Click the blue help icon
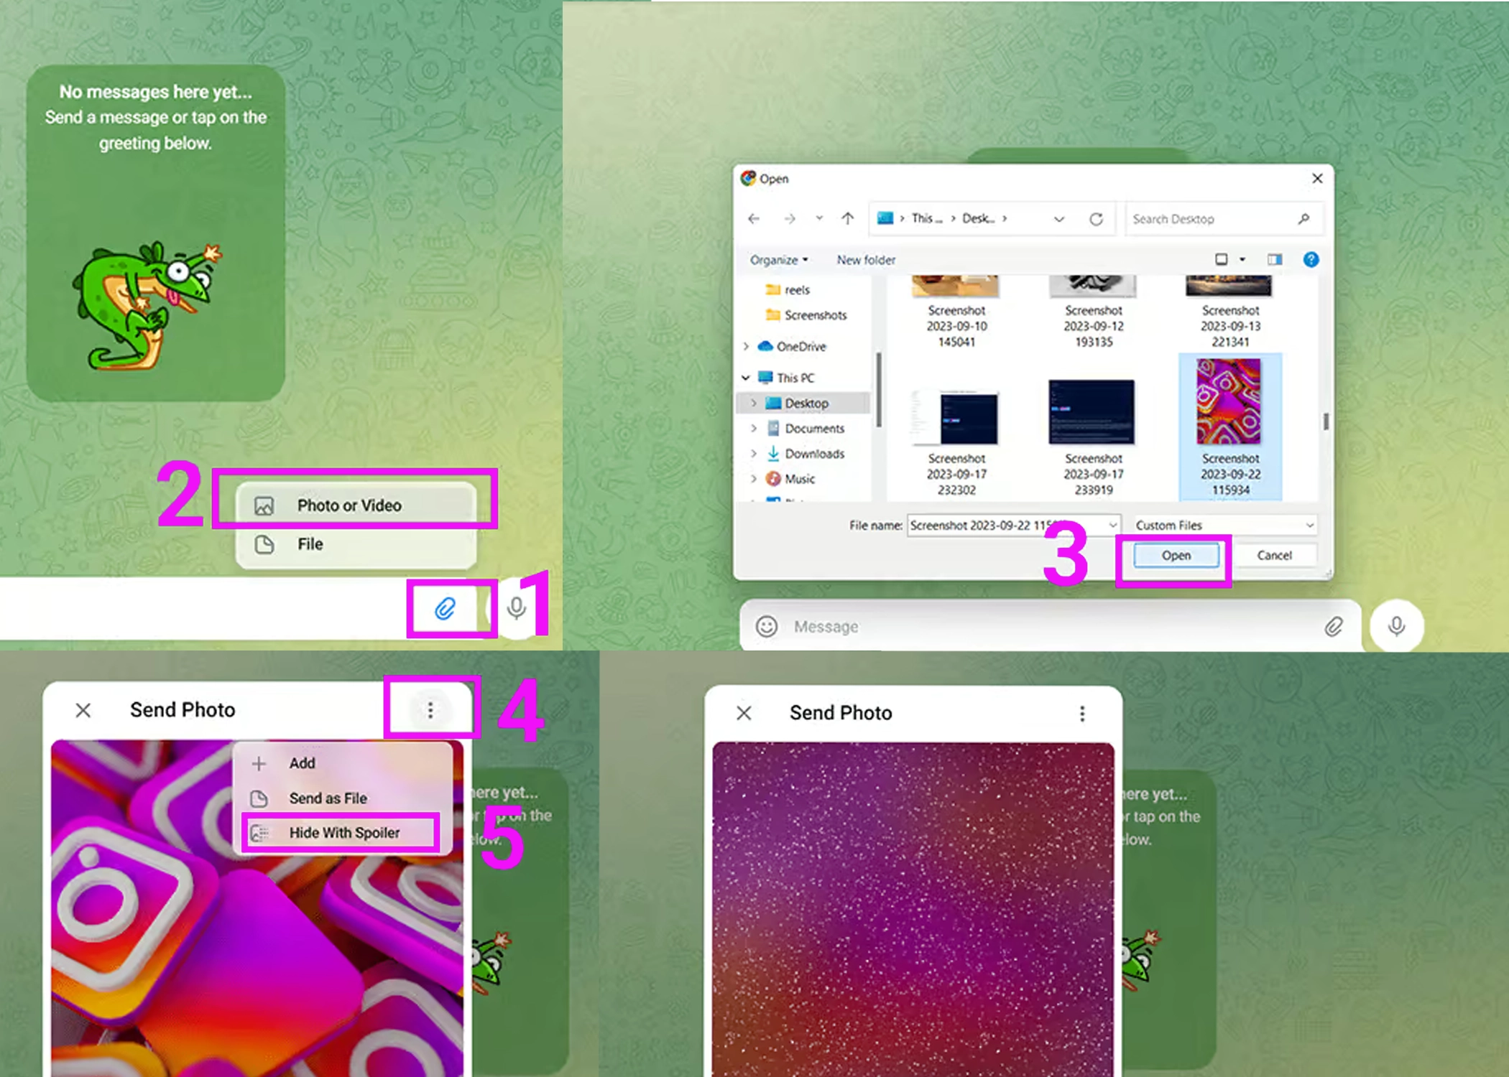Image resolution: width=1509 pixels, height=1077 pixels. coord(1311,259)
